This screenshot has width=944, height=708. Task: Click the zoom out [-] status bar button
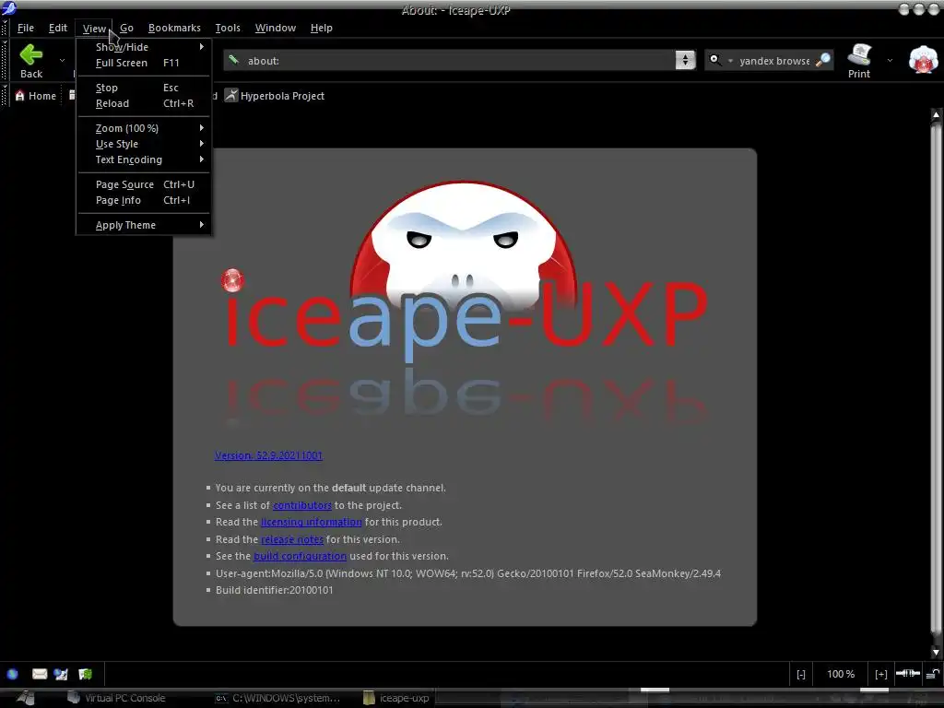pyautogui.click(x=801, y=674)
